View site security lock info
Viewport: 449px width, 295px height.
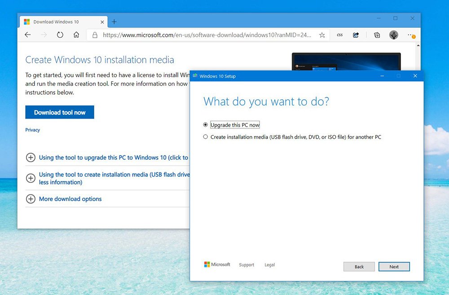pyautogui.click(x=95, y=35)
